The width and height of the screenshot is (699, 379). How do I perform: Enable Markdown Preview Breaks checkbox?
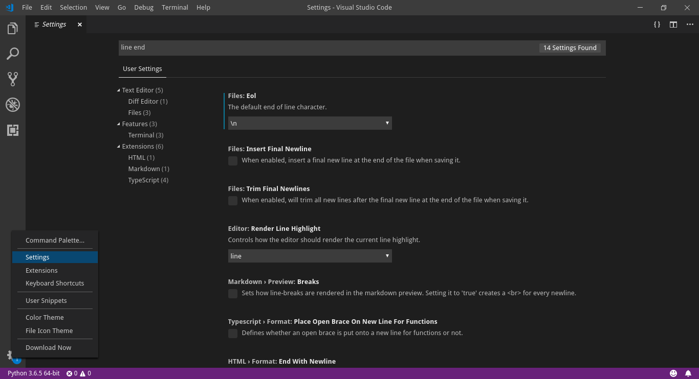pos(233,294)
